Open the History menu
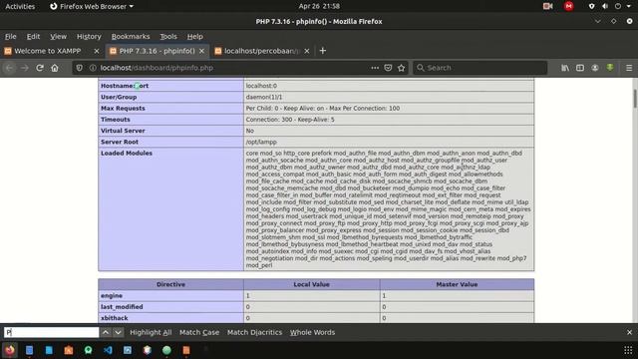Viewport: 638px width, 359px height. tap(89, 37)
